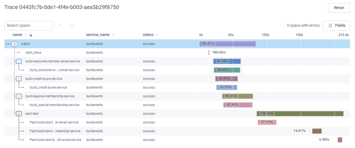Image resolution: width=355 pixels, height=148 pixels.
Task: Collapse the build-welcome-member-email-service span node
Action: tap(19, 61)
